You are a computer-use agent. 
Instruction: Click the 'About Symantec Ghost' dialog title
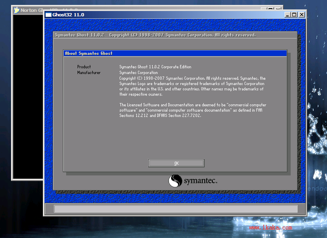click(x=89, y=53)
